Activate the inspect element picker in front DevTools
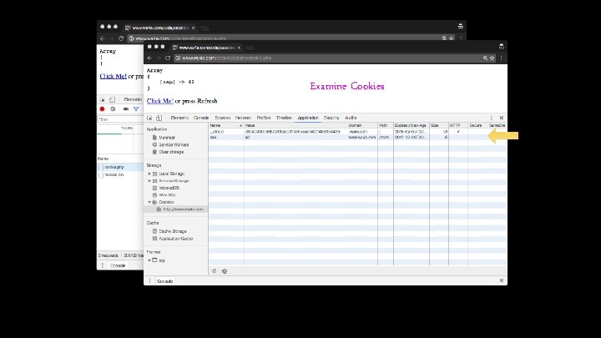The width and height of the screenshot is (601, 338). [149, 118]
